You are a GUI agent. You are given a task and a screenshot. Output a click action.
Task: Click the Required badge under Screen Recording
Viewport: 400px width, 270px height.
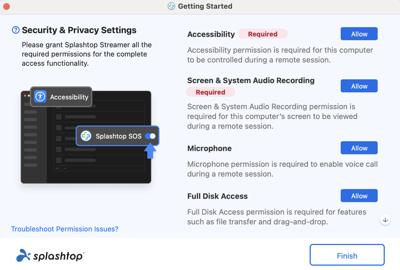pos(211,92)
